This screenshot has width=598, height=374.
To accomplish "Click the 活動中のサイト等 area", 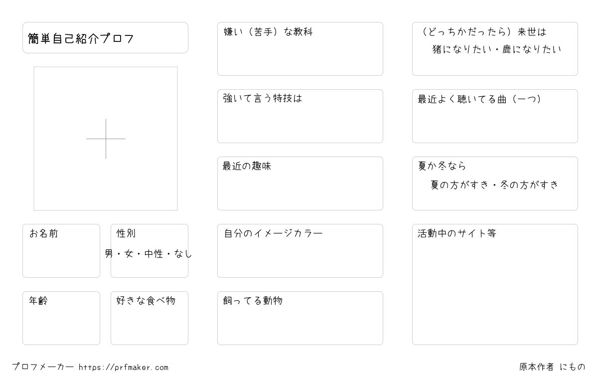I will click(x=495, y=289).
